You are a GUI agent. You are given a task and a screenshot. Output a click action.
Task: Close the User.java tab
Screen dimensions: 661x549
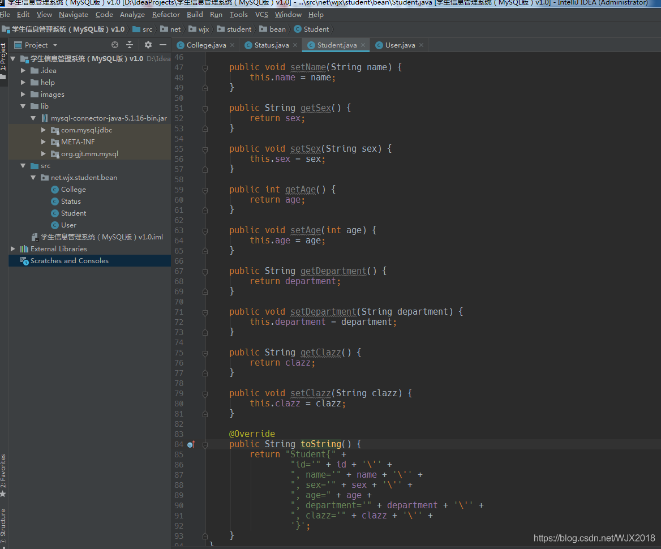(421, 45)
